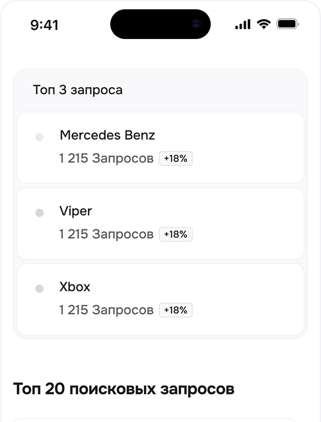The width and height of the screenshot is (321, 422).
Task: Tap the Dynamic Island at top
Action: tap(160, 24)
